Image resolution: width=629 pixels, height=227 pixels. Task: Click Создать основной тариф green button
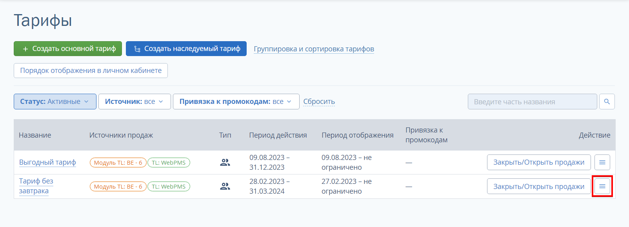click(x=68, y=49)
